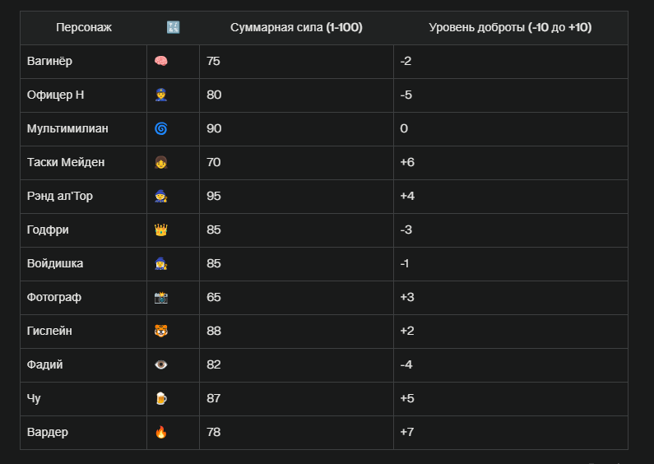This screenshot has height=464, width=654.
Task: Click the tiger emoji in Гислейн row
Action: 161,331
